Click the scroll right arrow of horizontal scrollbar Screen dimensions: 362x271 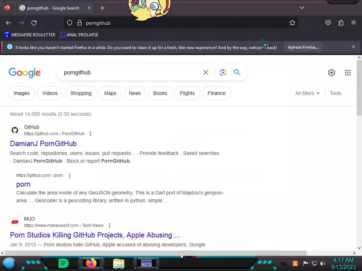[x=354, y=253]
